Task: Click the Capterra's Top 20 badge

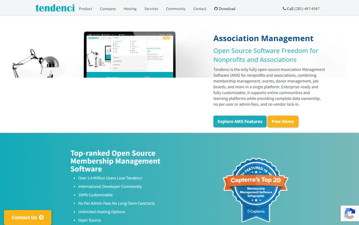Action: (x=256, y=190)
